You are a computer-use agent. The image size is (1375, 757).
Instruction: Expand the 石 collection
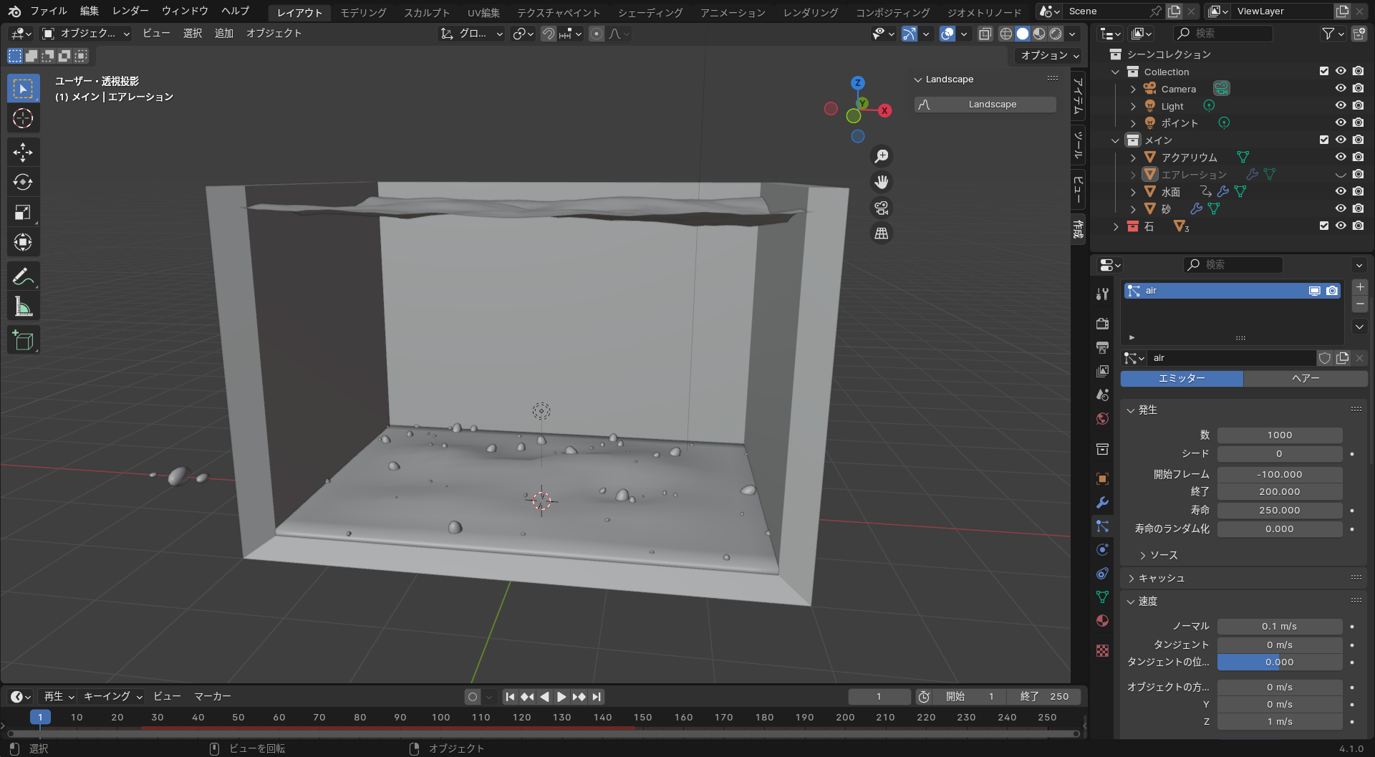click(x=1116, y=226)
